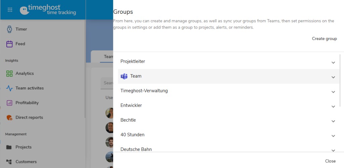Open the app launcher grid icon
Screen dimensions: 344x168
pyautogui.click(x=10, y=10)
